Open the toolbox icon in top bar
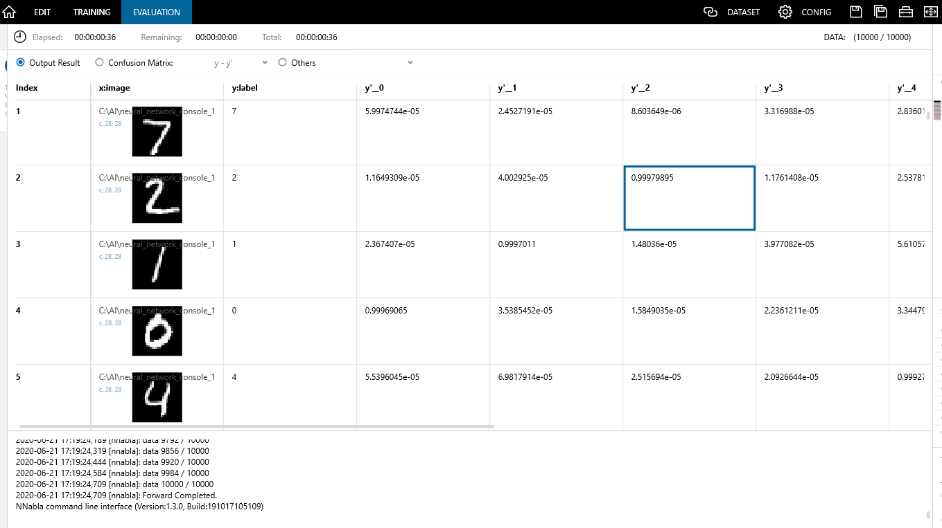 (x=905, y=12)
